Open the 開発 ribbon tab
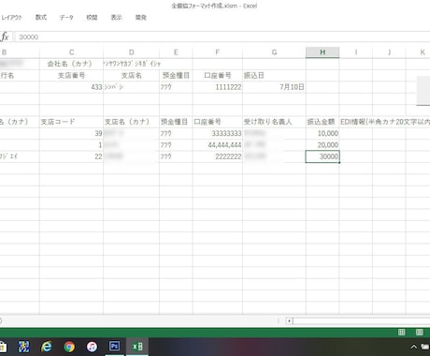The height and width of the screenshot is (356, 430). pyautogui.click(x=141, y=18)
